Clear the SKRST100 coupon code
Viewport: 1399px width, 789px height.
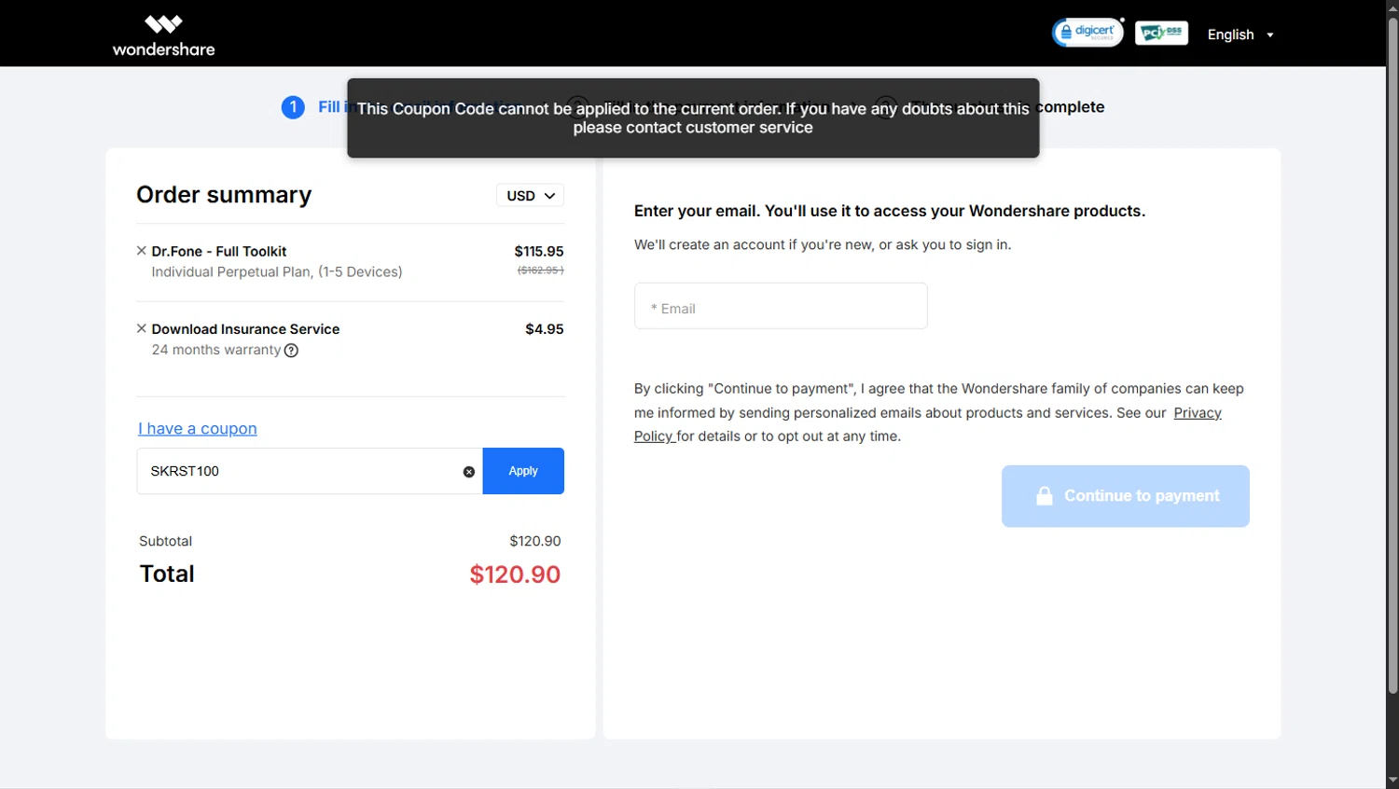[x=469, y=472]
